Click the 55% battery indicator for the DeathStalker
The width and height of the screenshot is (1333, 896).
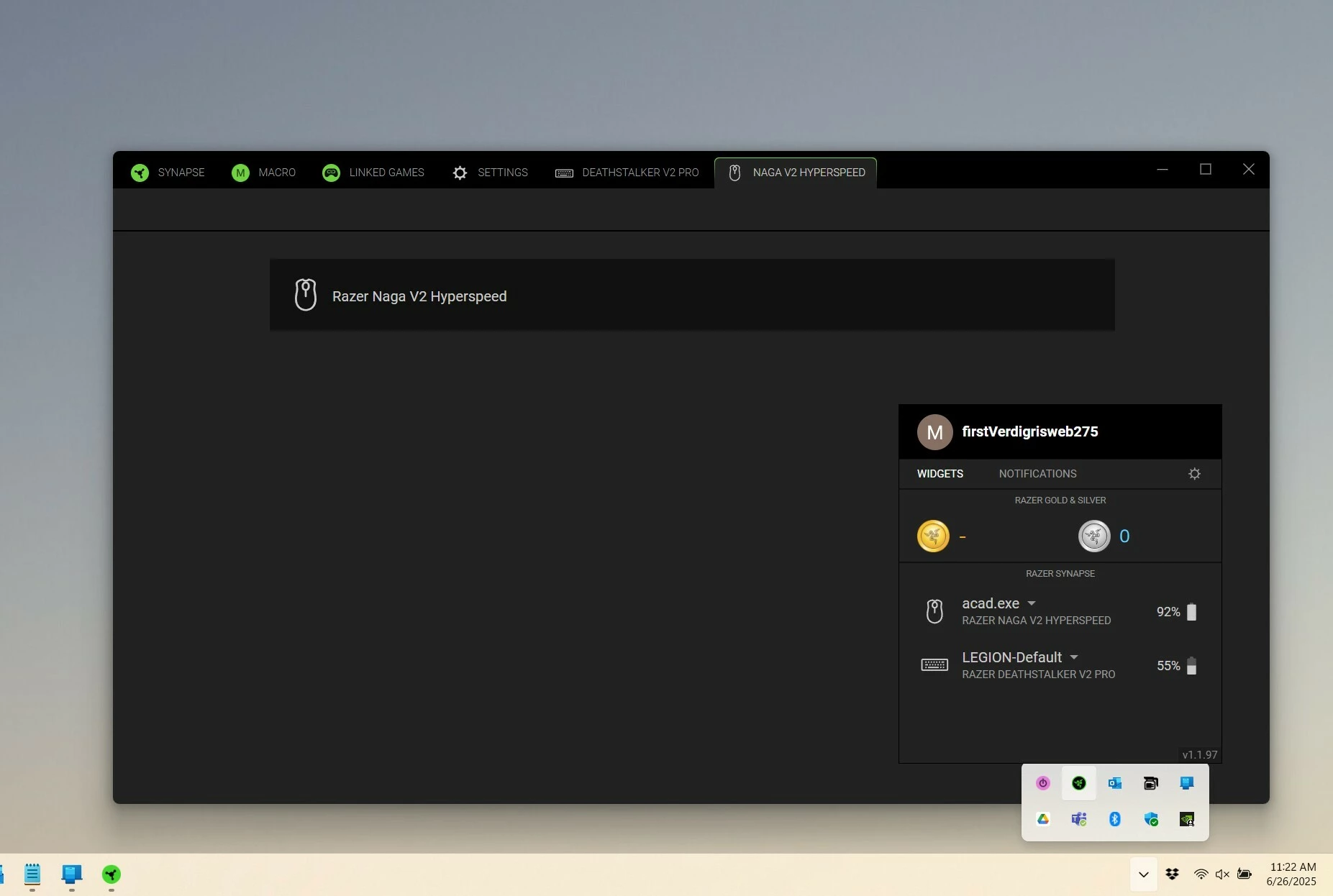[x=1176, y=666]
